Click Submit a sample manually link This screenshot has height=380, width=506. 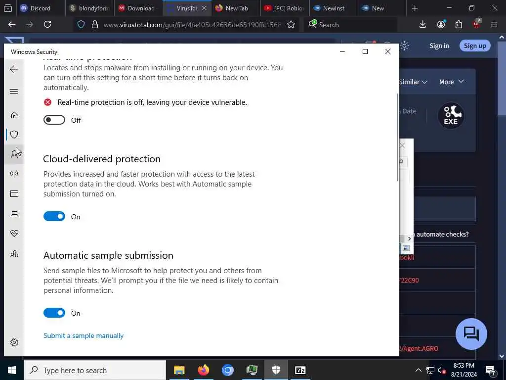[84, 336]
